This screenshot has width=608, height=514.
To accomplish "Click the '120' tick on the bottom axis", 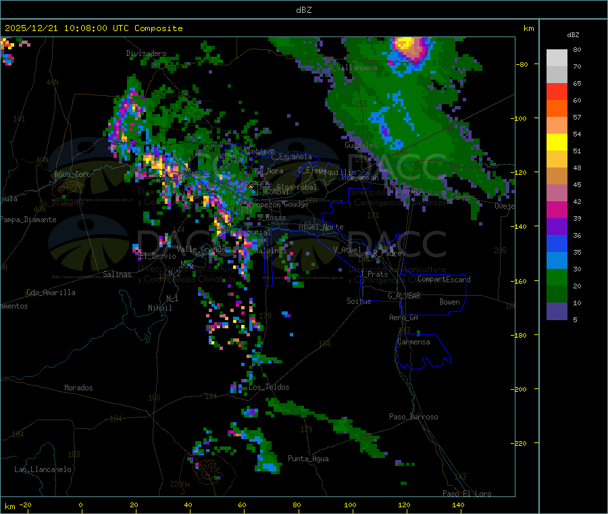I will point(404,505).
